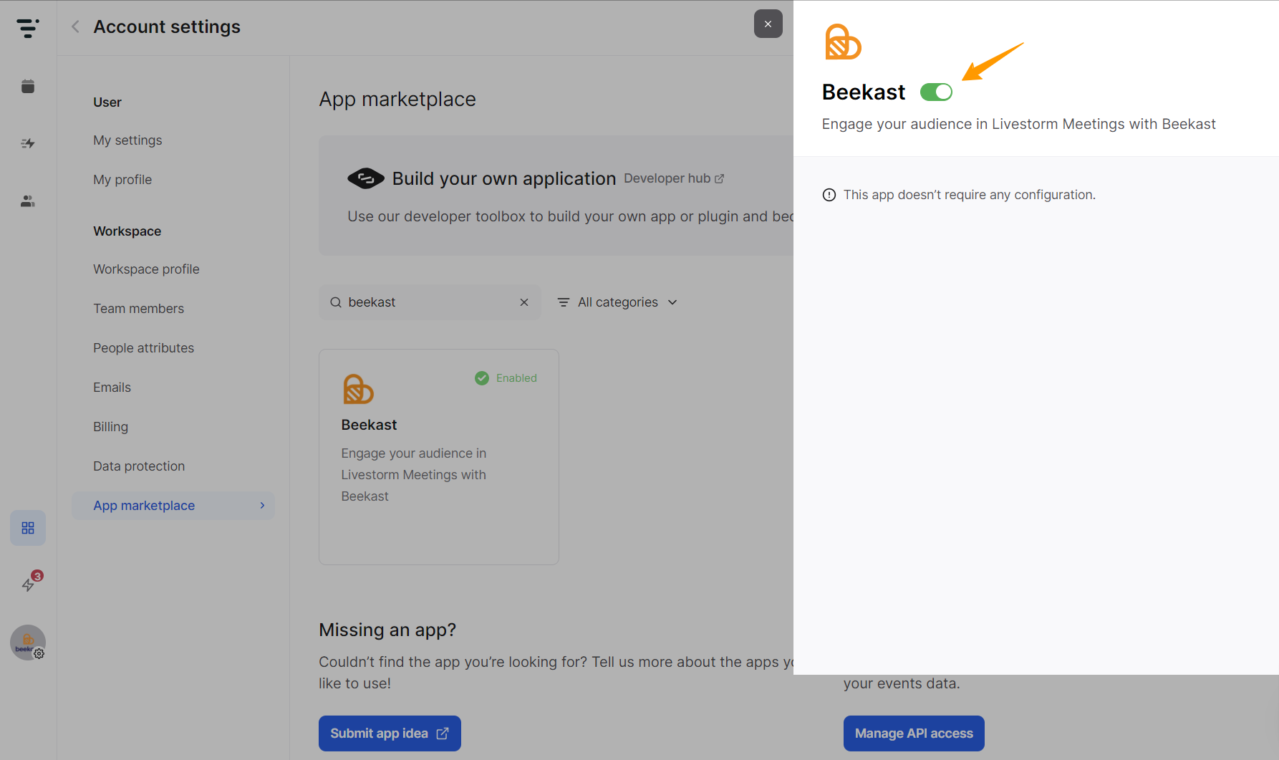
Task: Open the instant meetings sidebar icon
Action: click(x=28, y=143)
